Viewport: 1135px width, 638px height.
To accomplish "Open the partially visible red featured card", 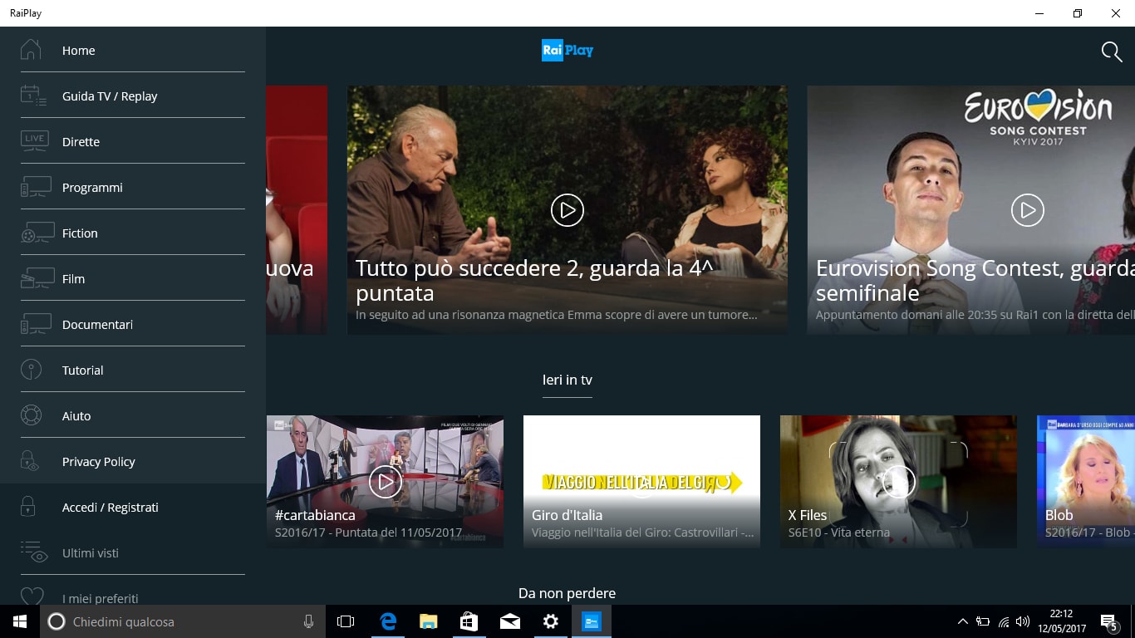I will tap(297, 209).
